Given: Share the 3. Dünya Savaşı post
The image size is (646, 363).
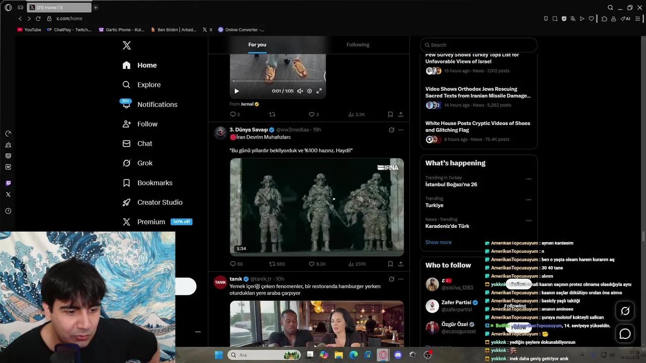Looking at the screenshot, I should [401, 264].
